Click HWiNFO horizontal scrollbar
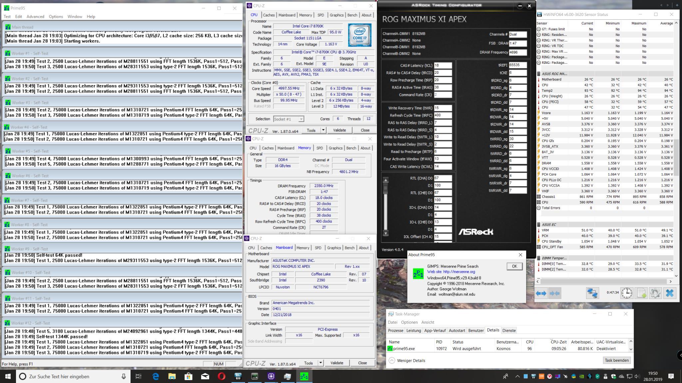Image resolution: width=682 pixels, height=383 pixels. 605,281
